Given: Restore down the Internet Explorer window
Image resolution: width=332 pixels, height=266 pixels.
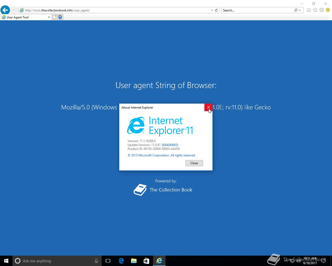Looking at the screenshot, I should [314, 4].
